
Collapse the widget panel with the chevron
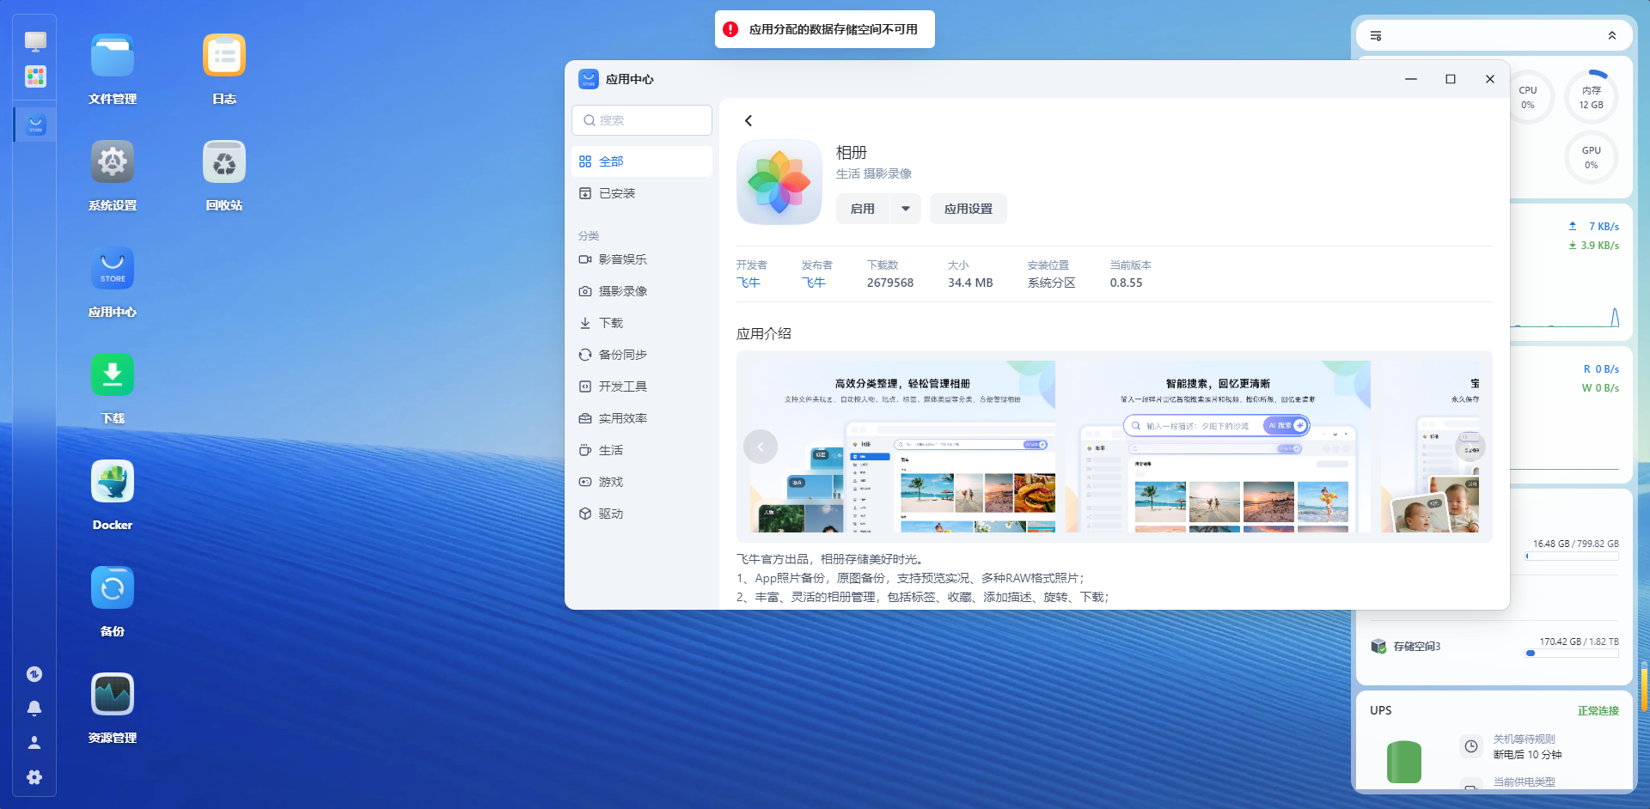(1612, 36)
